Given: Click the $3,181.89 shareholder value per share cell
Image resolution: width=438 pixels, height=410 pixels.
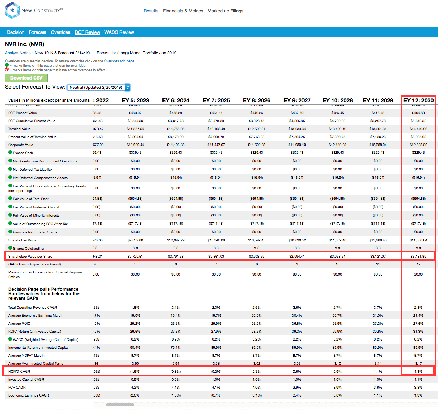Looking at the screenshot, I should 418,256.
